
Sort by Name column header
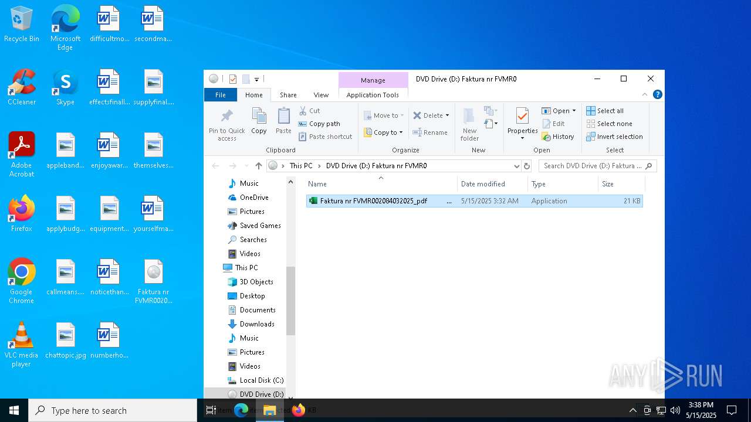point(381,184)
